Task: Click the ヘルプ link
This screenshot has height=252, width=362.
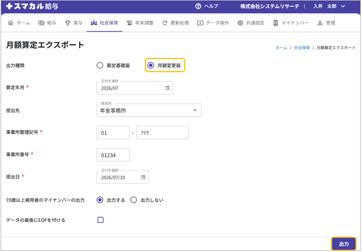Action: point(211,6)
